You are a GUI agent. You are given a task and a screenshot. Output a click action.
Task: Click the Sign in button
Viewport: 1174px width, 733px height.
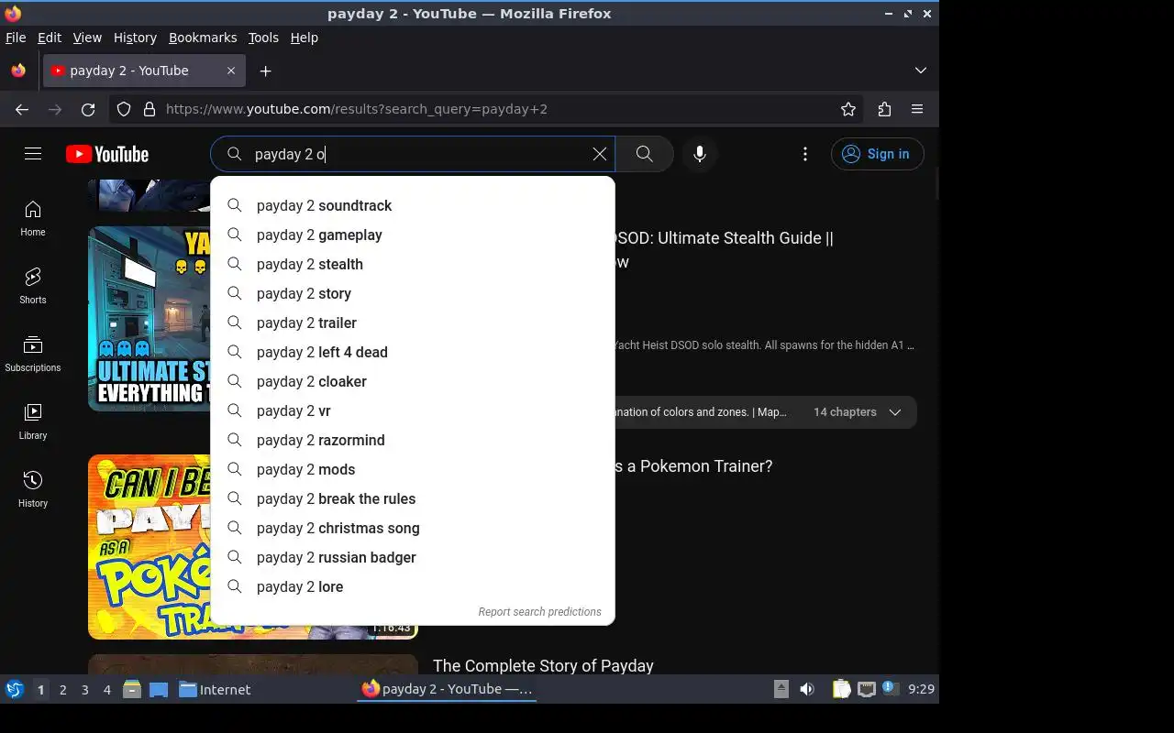(877, 154)
